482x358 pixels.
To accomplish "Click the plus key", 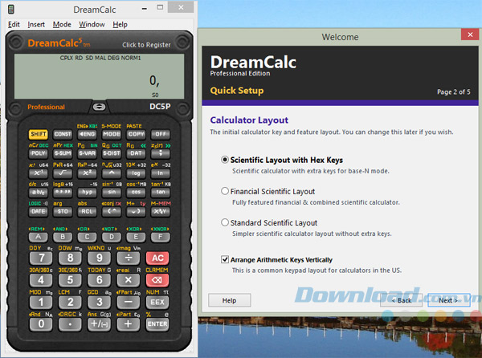I will coord(129,324).
